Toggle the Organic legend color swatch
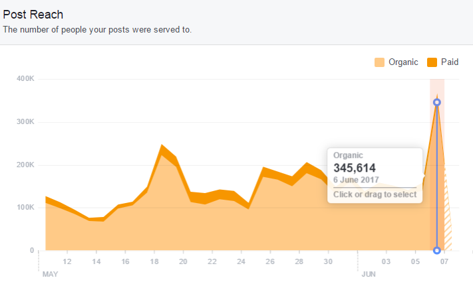Viewport: 473px width, 282px height. [380, 62]
